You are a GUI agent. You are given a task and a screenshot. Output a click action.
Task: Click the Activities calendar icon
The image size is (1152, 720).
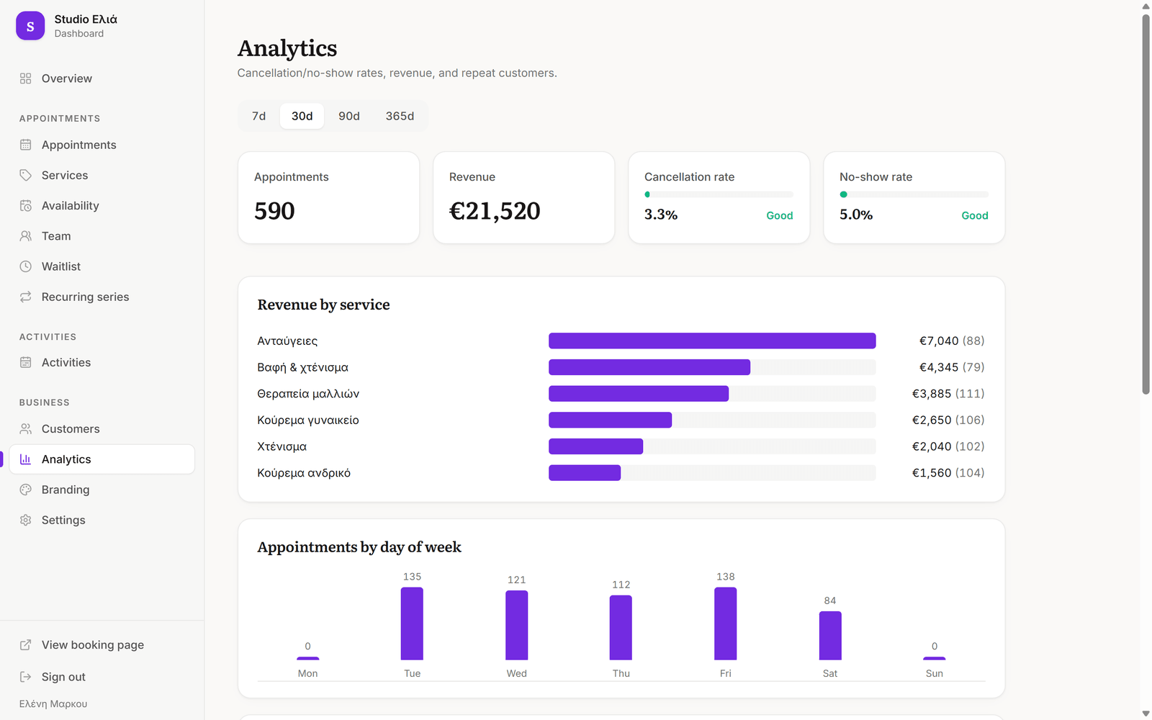pos(26,363)
